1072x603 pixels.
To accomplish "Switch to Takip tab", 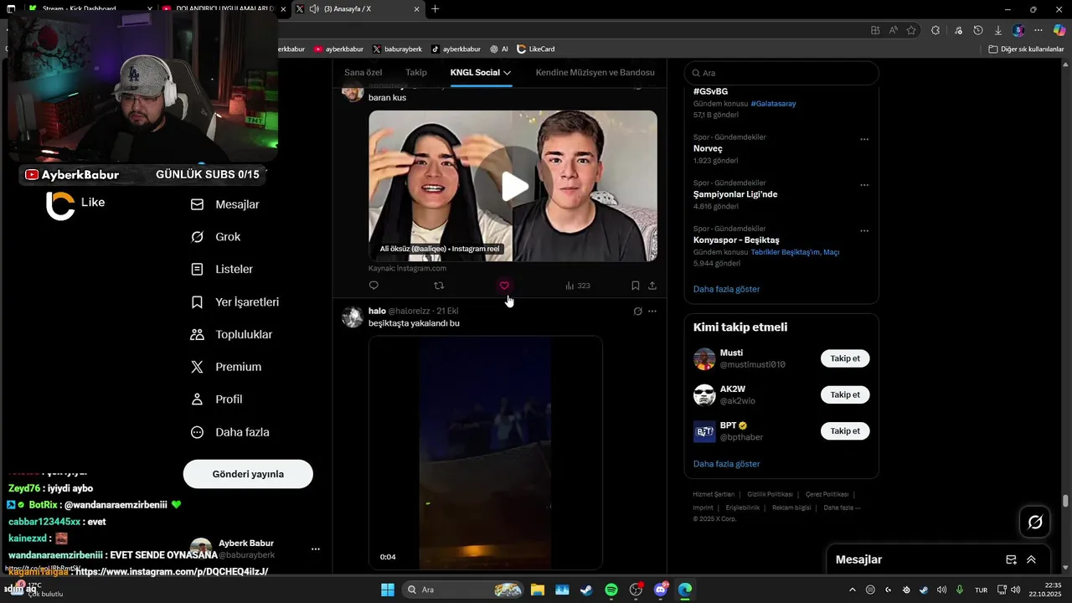I will (x=416, y=73).
